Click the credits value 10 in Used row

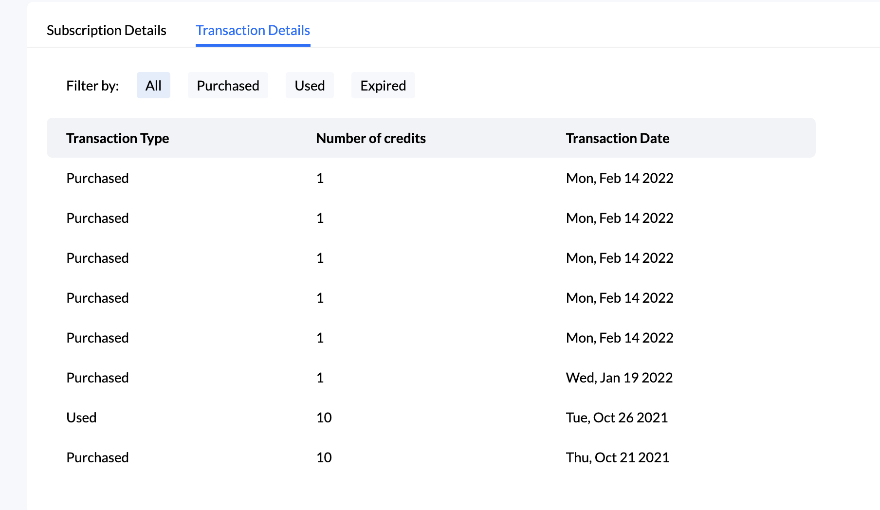click(324, 417)
